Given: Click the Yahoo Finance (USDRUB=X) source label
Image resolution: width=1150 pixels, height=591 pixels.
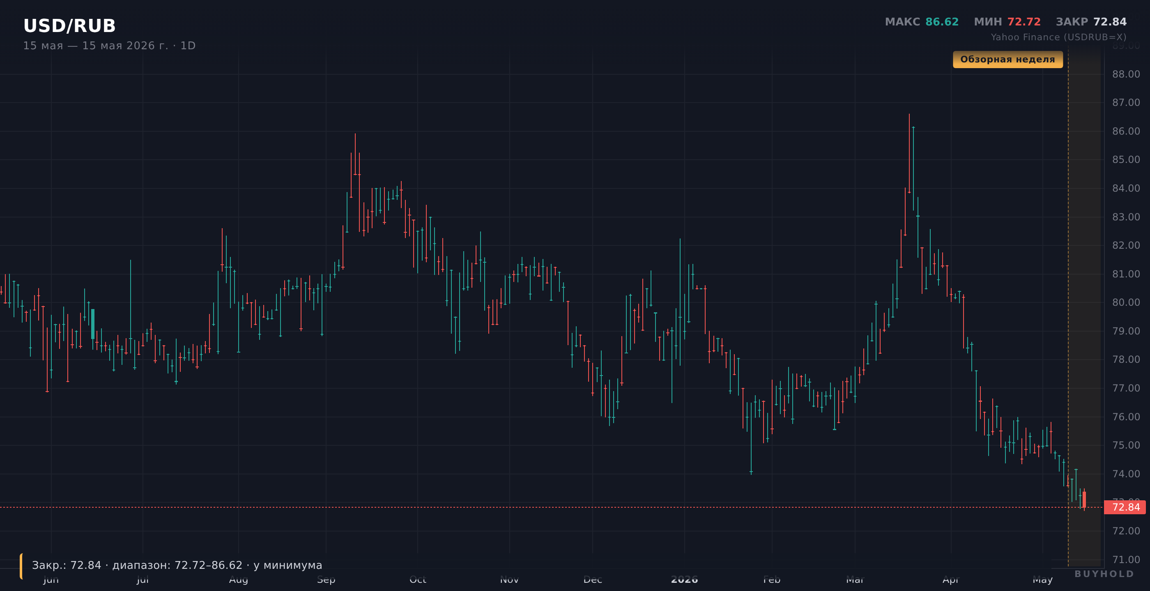Looking at the screenshot, I should click(1058, 37).
